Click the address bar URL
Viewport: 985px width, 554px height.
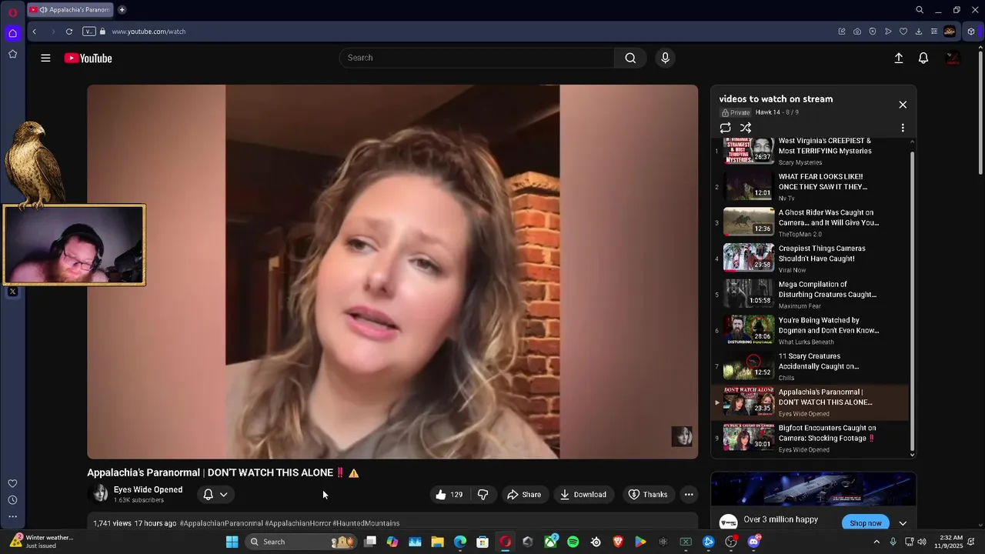[x=149, y=32]
